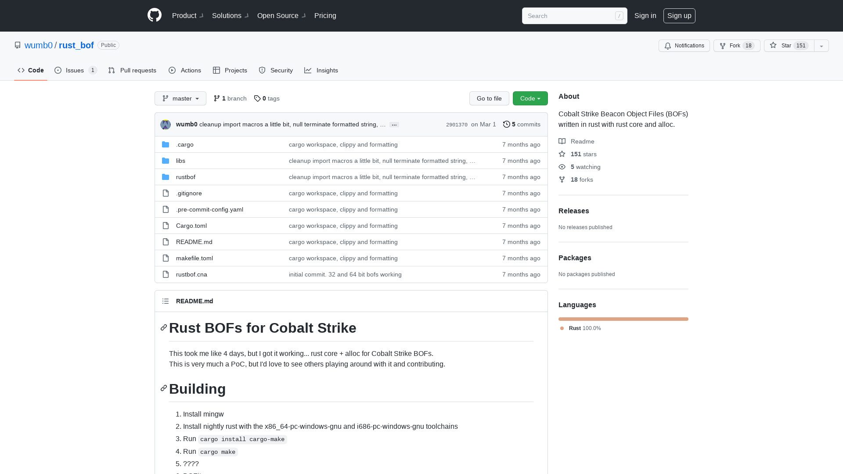
Task: Open the wumb0 user avatar
Action: click(166, 125)
